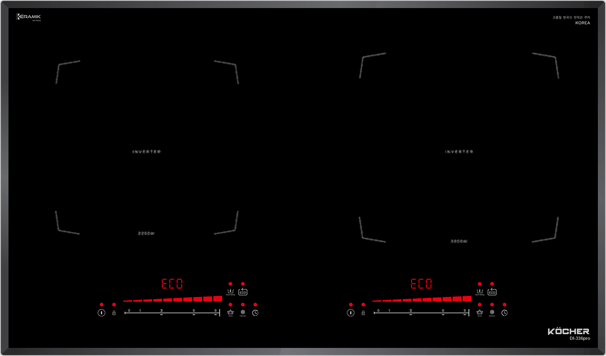This screenshot has width=606, height=356.
Task: Toggle the right zone child lock
Action: pos(363,313)
